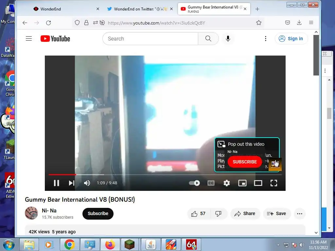Click the search magnifier button

(x=208, y=39)
